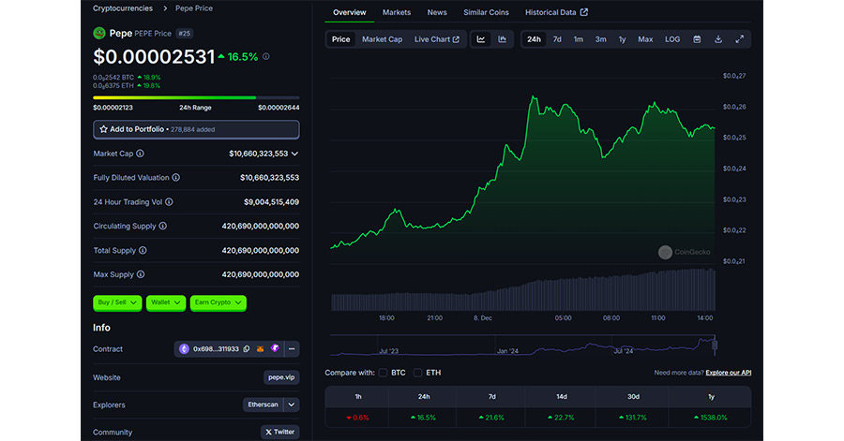Open the Wallet dropdown
This screenshot has width=844, height=441.
click(x=166, y=302)
